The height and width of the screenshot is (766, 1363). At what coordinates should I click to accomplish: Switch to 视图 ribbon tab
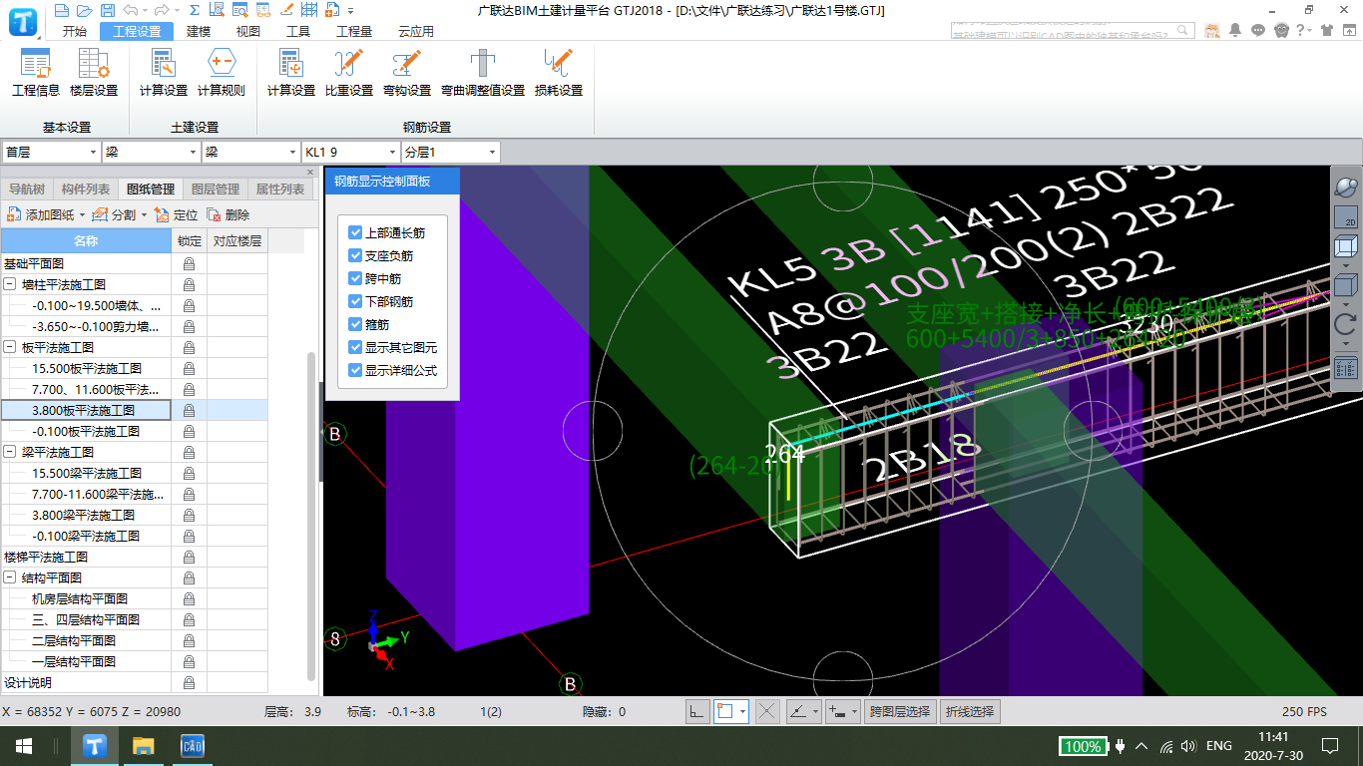[248, 32]
